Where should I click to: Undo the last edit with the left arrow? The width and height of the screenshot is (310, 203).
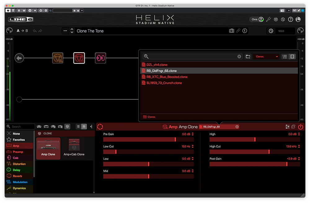click(35, 31)
